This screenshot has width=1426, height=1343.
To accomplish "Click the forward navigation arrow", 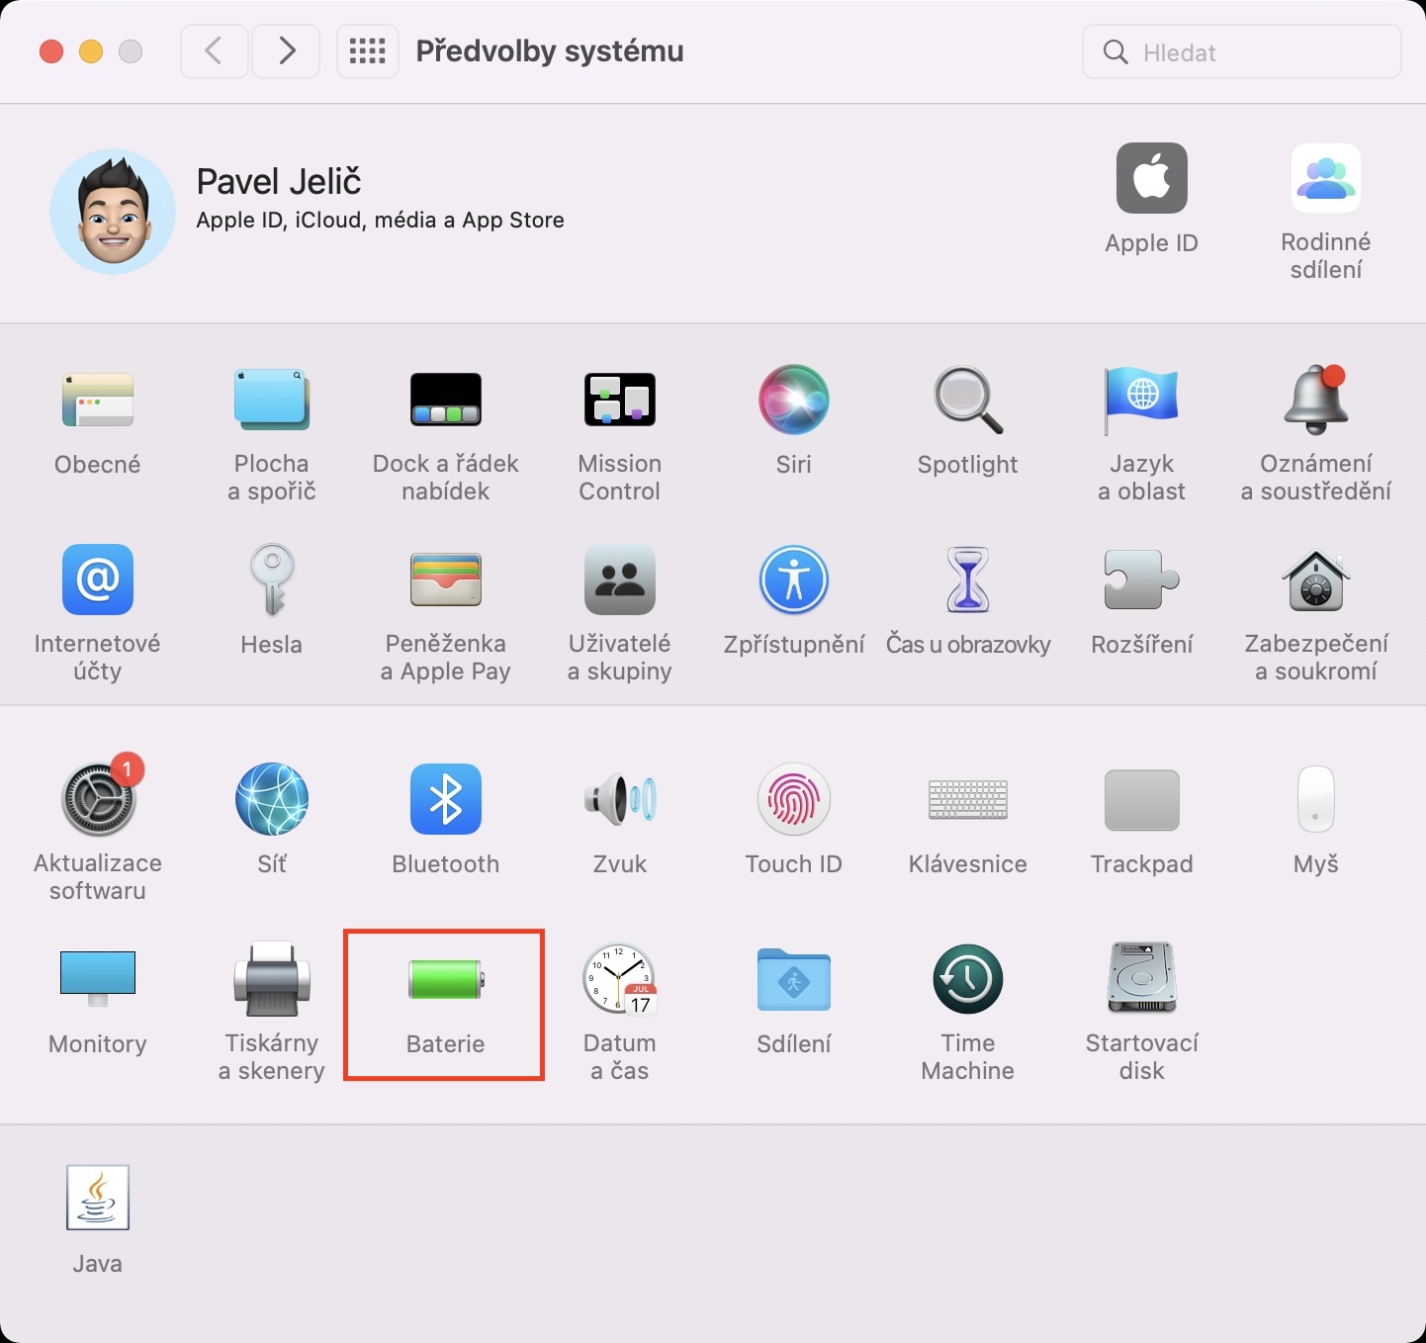I will coord(286,50).
